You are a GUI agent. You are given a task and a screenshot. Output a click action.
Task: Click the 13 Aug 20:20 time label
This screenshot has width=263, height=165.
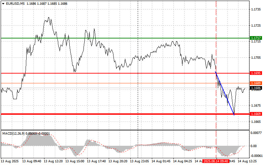[118, 161]
